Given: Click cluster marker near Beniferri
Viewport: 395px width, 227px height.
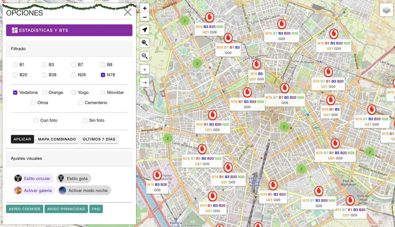Looking at the screenshot, I should (185, 21).
